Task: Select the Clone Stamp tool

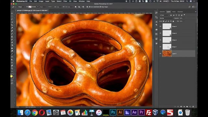Action: [12, 36]
